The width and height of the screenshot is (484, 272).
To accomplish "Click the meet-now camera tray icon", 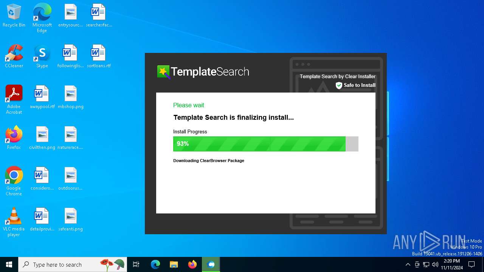I will pyautogui.click(x=417, y=264).
